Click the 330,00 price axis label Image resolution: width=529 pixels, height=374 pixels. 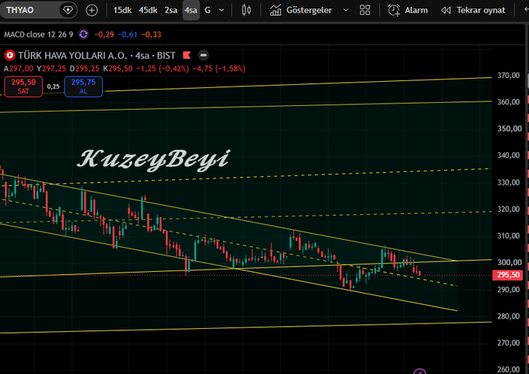pos(509,182)
